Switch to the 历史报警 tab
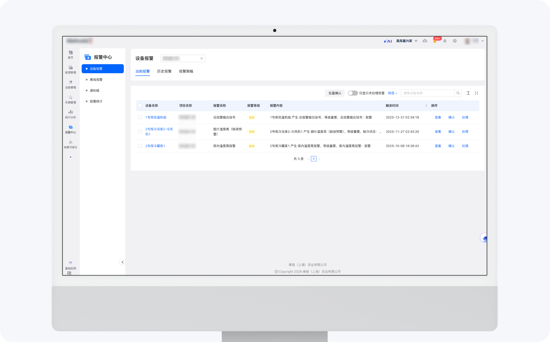Image resolution: width=550 pixels, height=342 pixels. 164,72
